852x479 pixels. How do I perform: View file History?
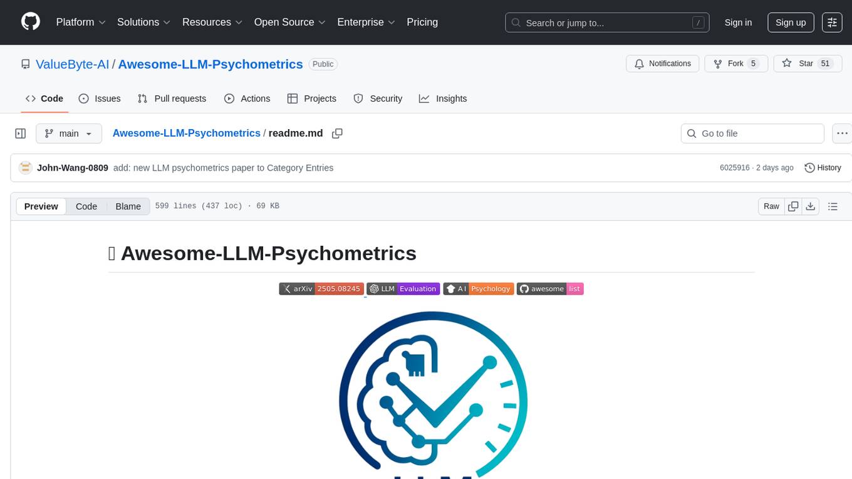(x=823, y=167)
